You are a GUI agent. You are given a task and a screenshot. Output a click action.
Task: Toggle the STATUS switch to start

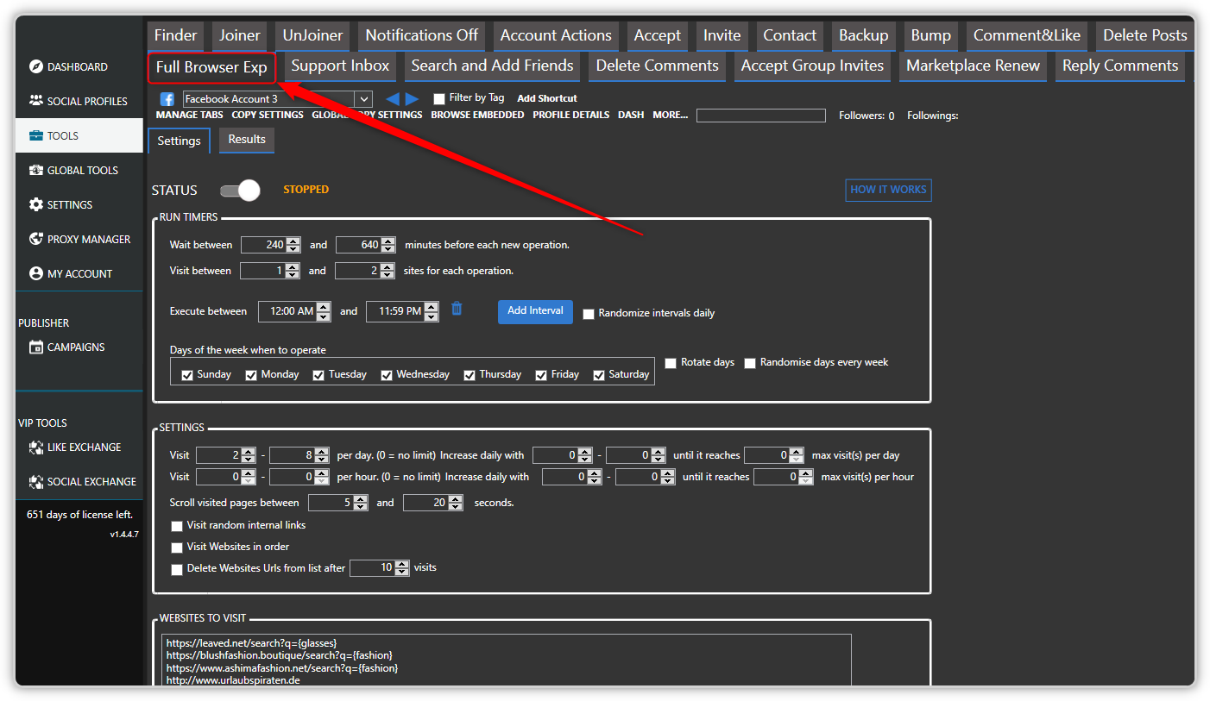click(x=240, y=190)
